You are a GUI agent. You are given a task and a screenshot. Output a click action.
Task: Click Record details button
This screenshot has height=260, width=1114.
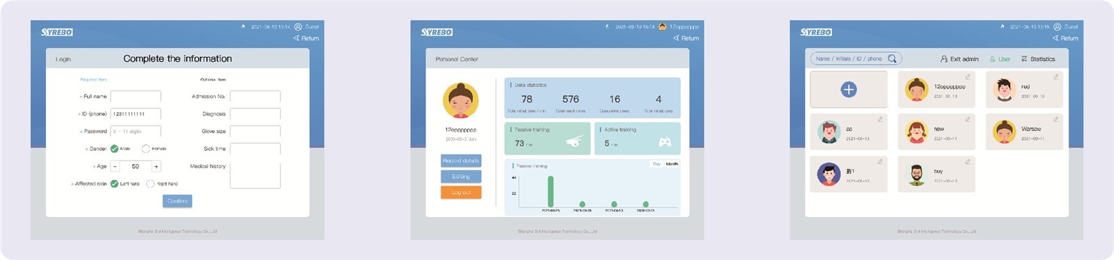[461, 161]
